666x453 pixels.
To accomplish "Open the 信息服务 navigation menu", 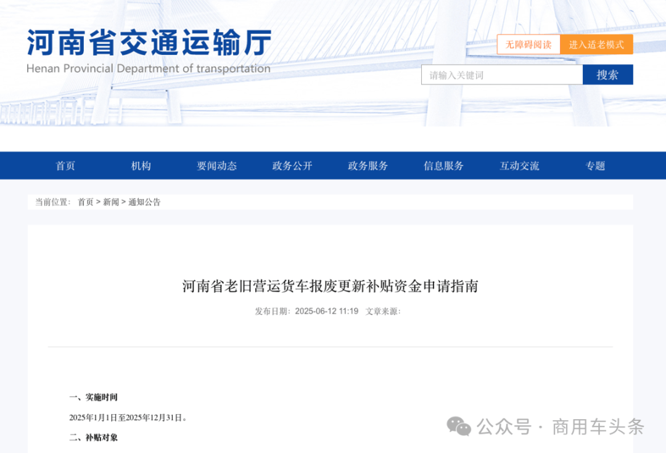I will point(443,166).
